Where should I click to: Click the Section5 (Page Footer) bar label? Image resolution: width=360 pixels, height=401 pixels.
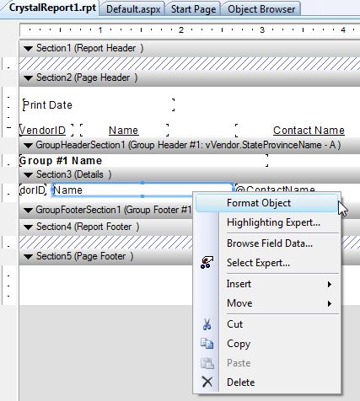(x=85, y=256)
